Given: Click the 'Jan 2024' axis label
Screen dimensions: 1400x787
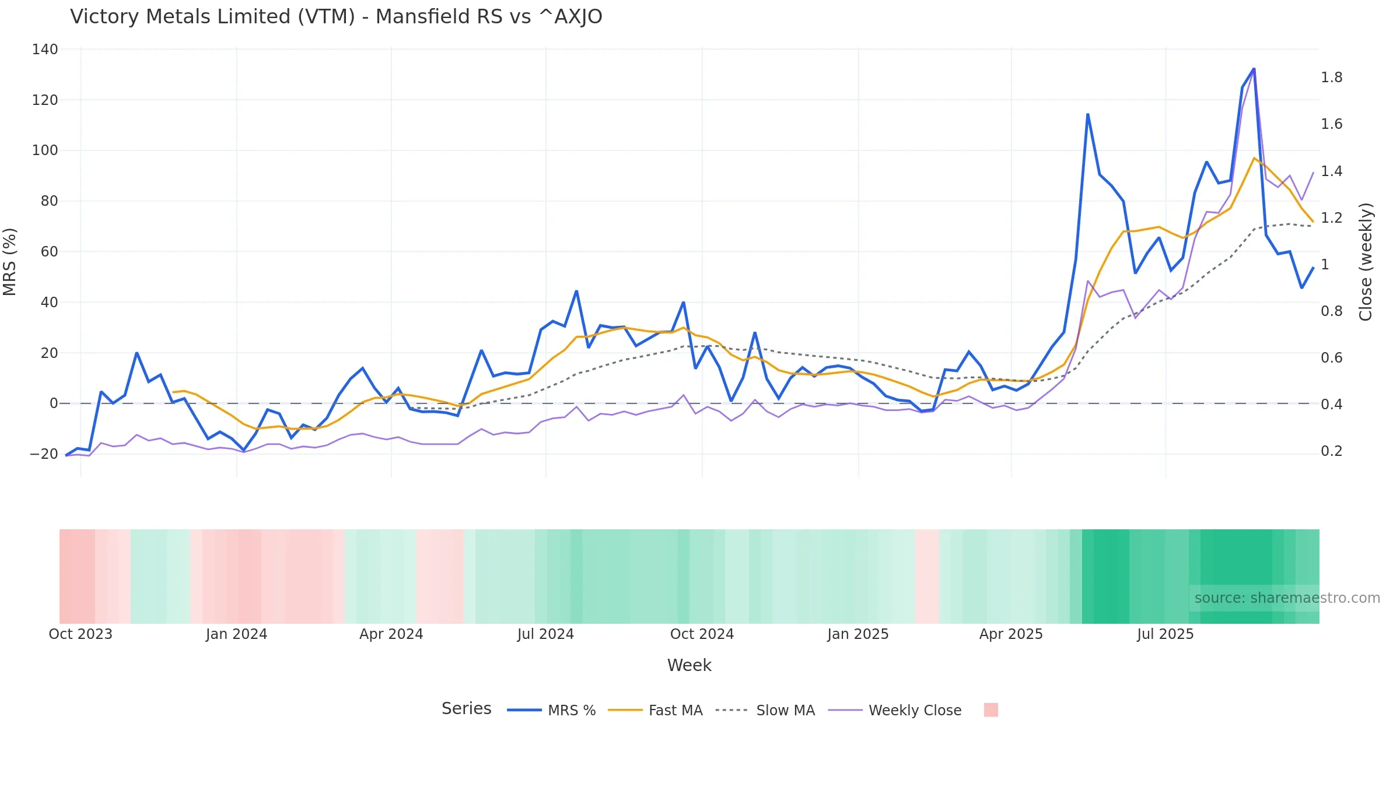Looking at the screenshot, I should pyautogui.click(x=236, y=634).
